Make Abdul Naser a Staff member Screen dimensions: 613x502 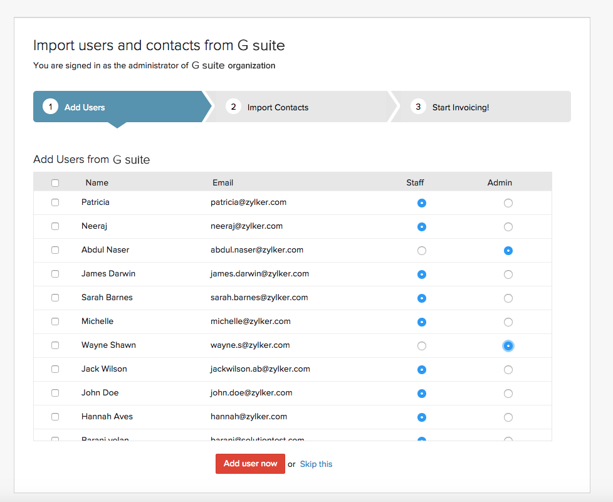[422, 250]
